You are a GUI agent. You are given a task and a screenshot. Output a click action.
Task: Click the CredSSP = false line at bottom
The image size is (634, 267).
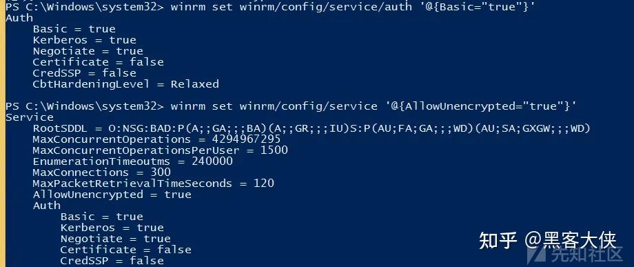112,261
